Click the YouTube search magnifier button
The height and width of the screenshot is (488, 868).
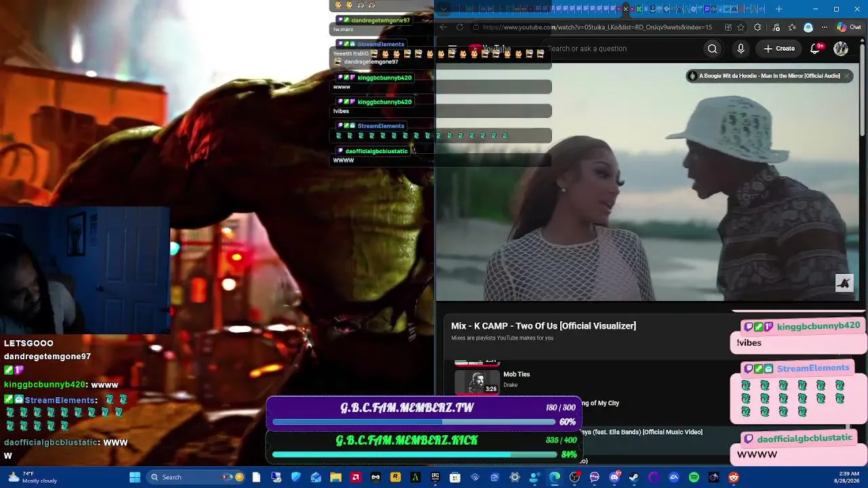point(712,49)
